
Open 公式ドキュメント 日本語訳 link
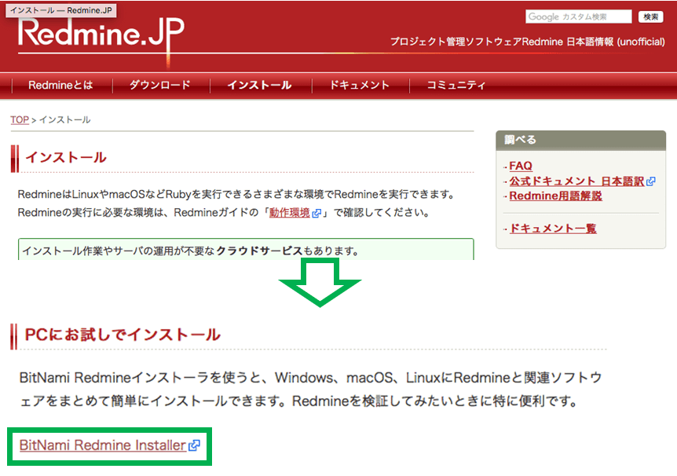coord(576,181)
